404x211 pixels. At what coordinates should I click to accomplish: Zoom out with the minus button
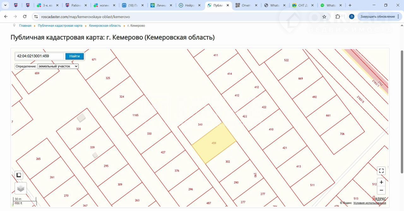[x=381, y=190]
